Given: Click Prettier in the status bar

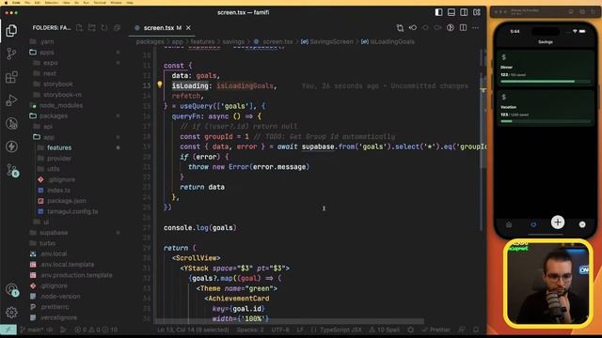Looking at the screenshot, I should point(436,330).
